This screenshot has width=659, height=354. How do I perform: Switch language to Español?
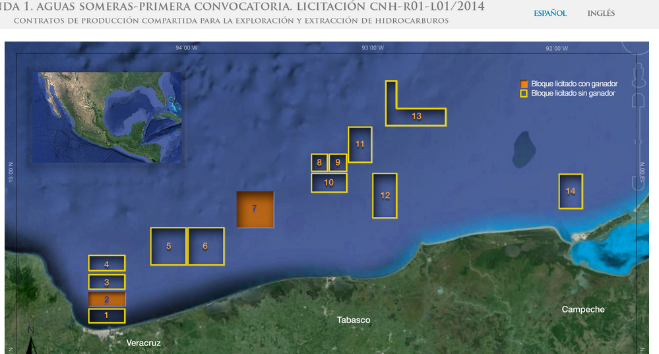point(549,13)
